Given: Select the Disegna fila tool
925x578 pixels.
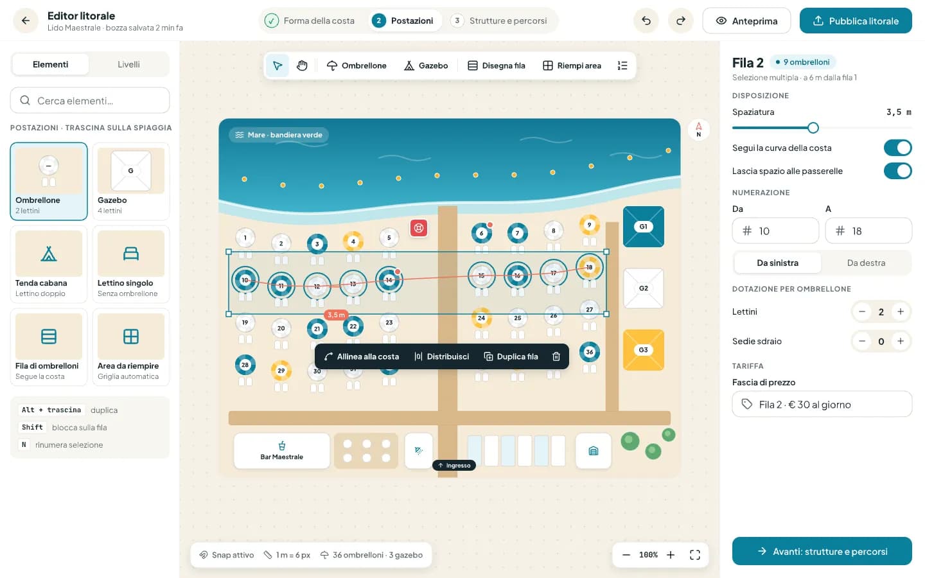Looking at the screenshot, I should coord(497,66).
